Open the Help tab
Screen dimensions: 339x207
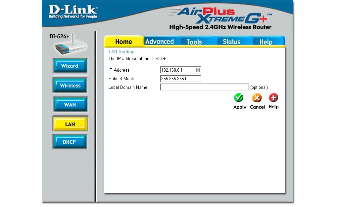(x=266, y=42)
